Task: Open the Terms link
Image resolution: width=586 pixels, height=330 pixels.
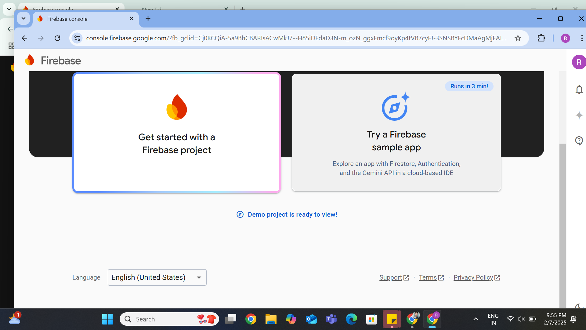Action: [431, 277]
